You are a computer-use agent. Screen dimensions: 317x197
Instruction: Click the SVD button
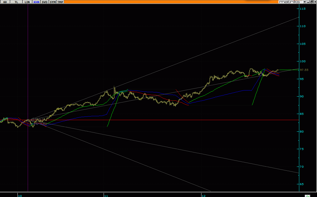[x=45, y=2]
